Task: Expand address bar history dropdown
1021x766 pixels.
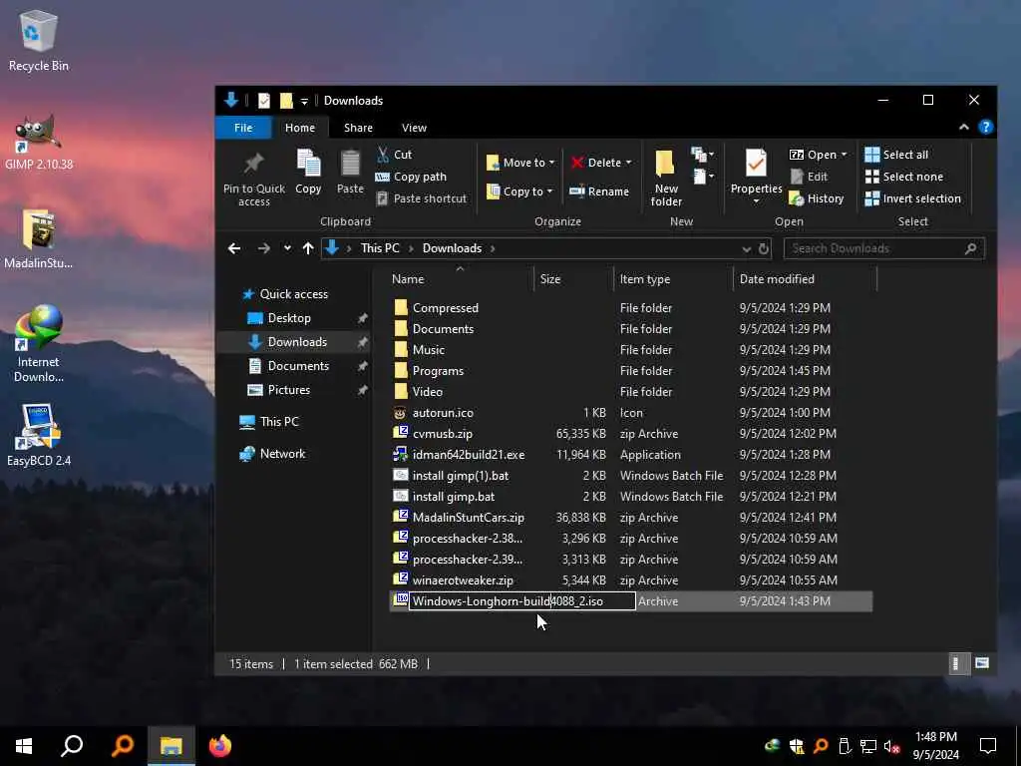Action: click(x=746, y=248)
